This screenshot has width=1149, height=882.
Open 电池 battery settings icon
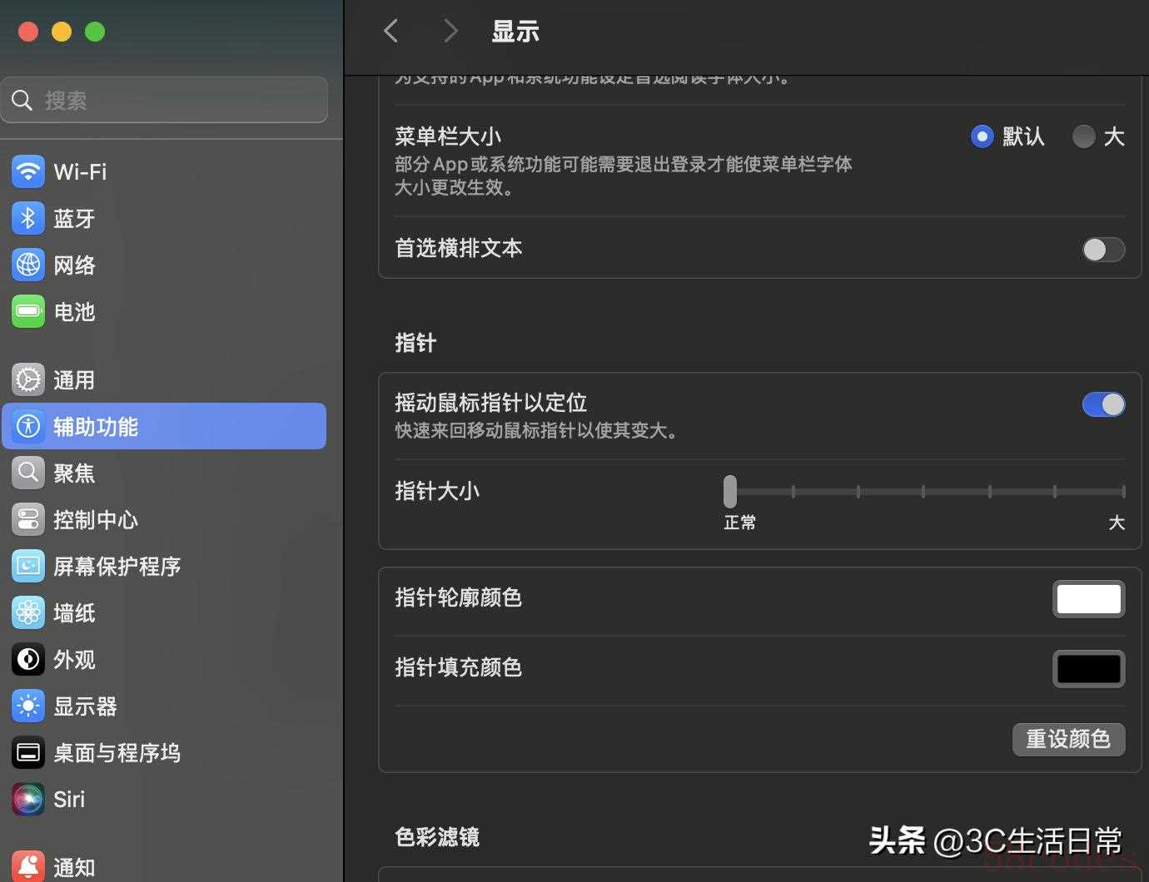pos(28,311)
